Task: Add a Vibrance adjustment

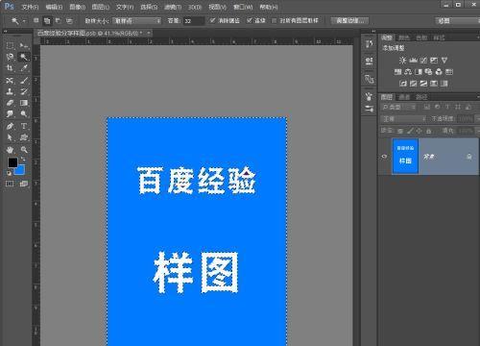Action: 444,61
